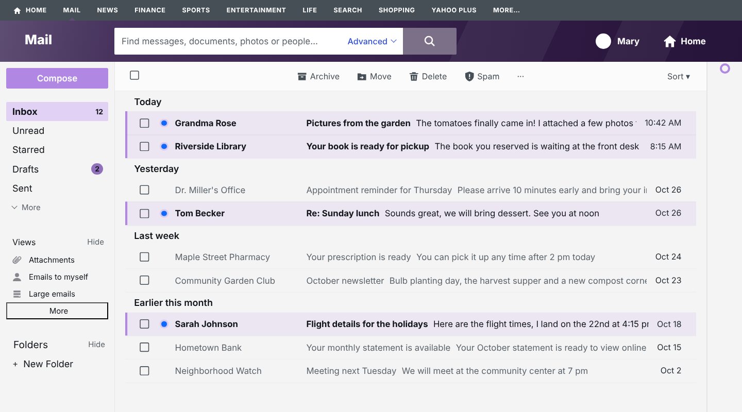Go to the Unread folder
This screenshot has width=742, height=412.
click(57, 131)
